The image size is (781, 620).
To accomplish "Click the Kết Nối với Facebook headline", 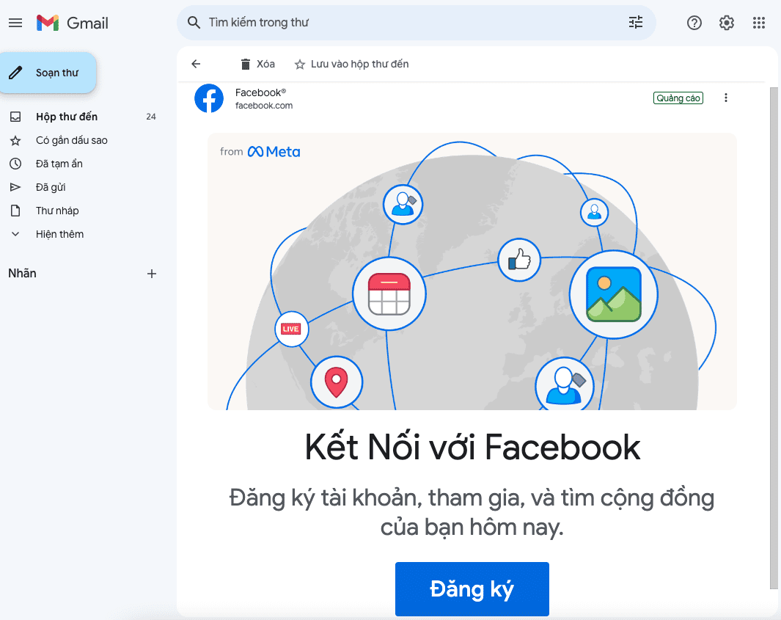I will coord(472,447).
